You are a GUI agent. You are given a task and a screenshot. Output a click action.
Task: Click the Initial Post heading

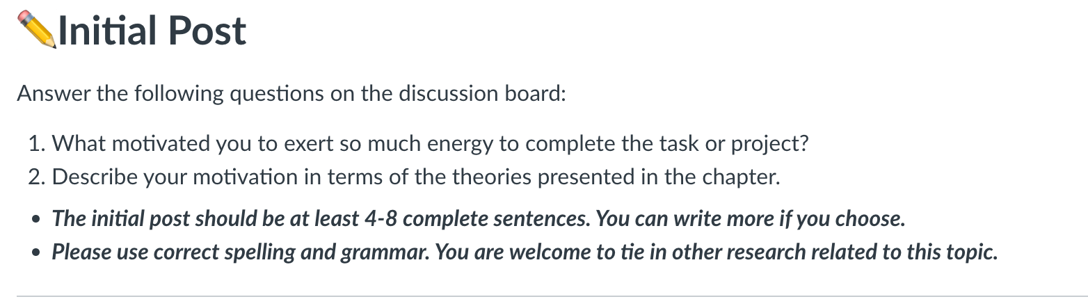point(132,30)
